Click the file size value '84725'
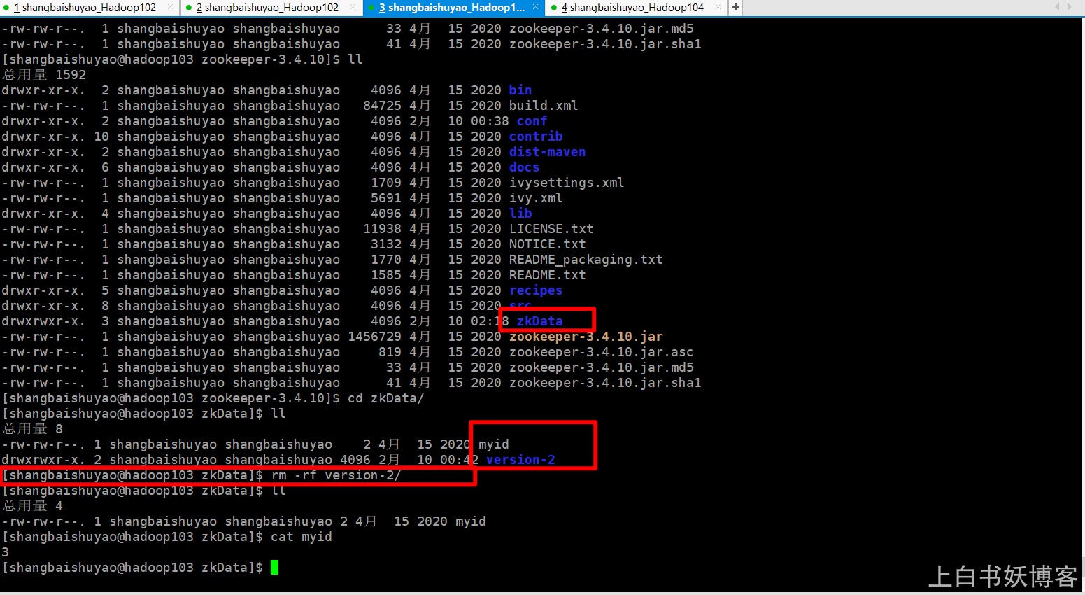This screenshot has height=595, width=1085. [382, 106]
